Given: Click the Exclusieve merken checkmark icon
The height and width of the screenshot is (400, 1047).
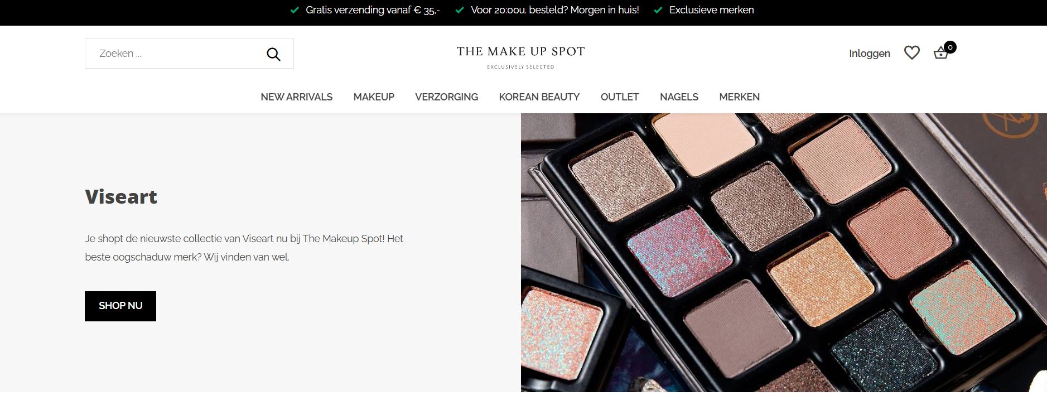Looking at the screenshot, I should point(658,10).
